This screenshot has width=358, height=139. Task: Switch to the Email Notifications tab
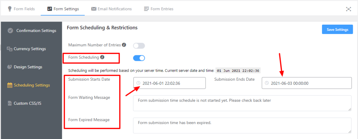pyautogui.click(x=111, y=9)
